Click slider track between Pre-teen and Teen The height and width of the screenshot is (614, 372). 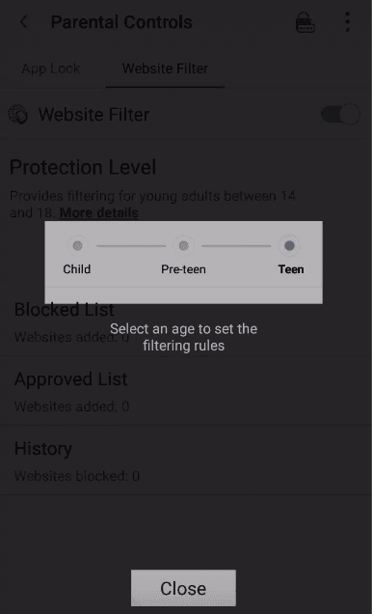(x=236, y=246)
